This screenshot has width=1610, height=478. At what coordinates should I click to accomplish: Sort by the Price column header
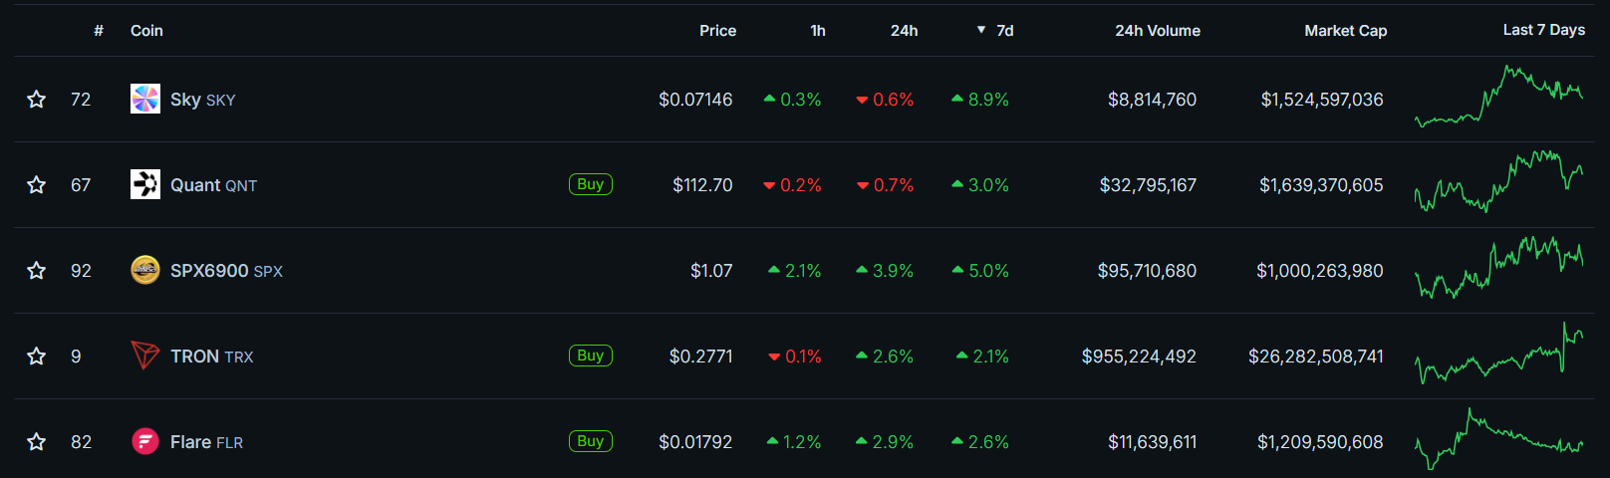pos(717,31)
